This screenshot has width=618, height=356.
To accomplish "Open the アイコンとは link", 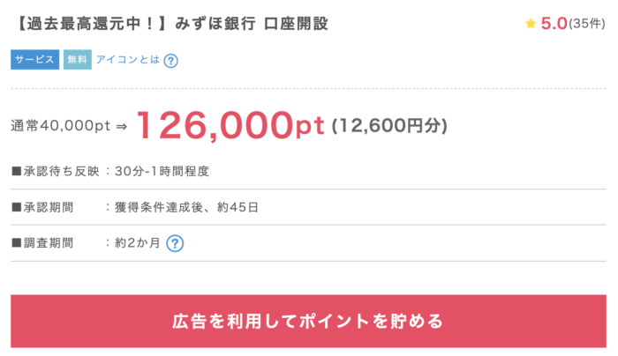I will (x=127, y=60).
